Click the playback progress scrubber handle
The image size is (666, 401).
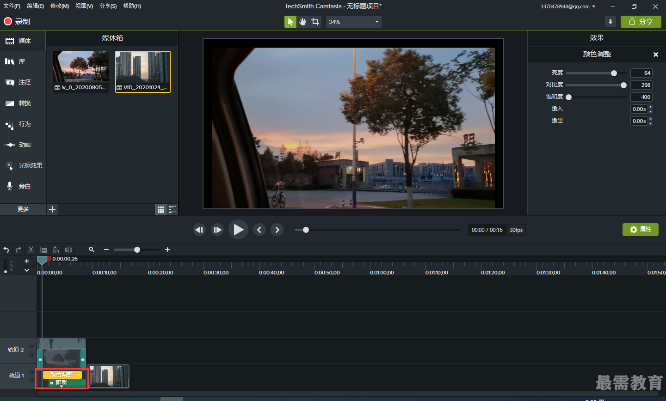(x=306, y=230)
